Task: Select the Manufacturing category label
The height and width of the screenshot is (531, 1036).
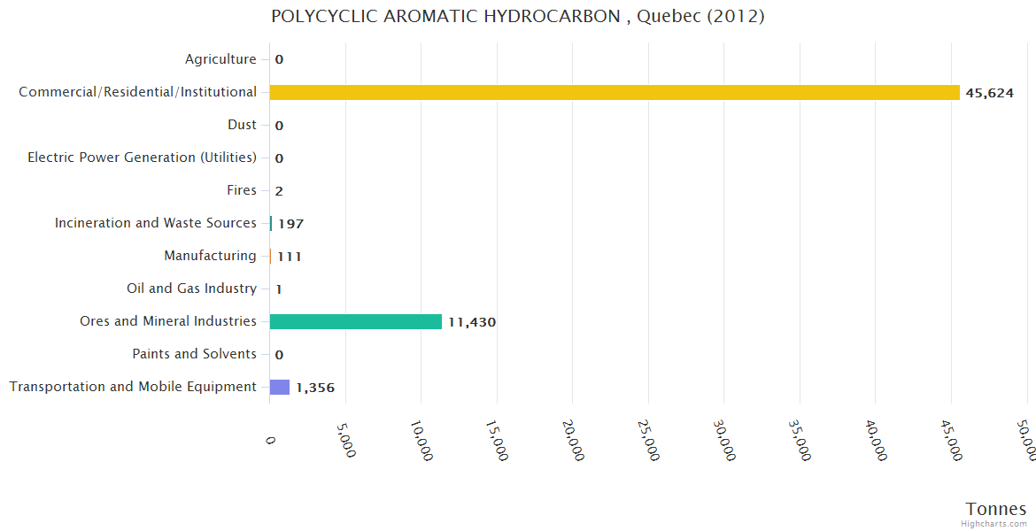Action: click(x=210, y=256)
